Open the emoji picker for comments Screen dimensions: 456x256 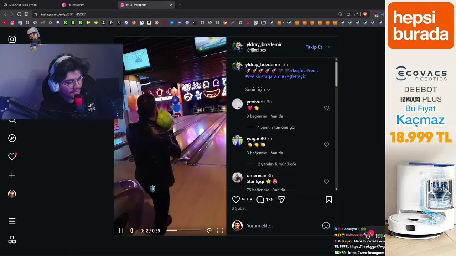click(326, 225)
